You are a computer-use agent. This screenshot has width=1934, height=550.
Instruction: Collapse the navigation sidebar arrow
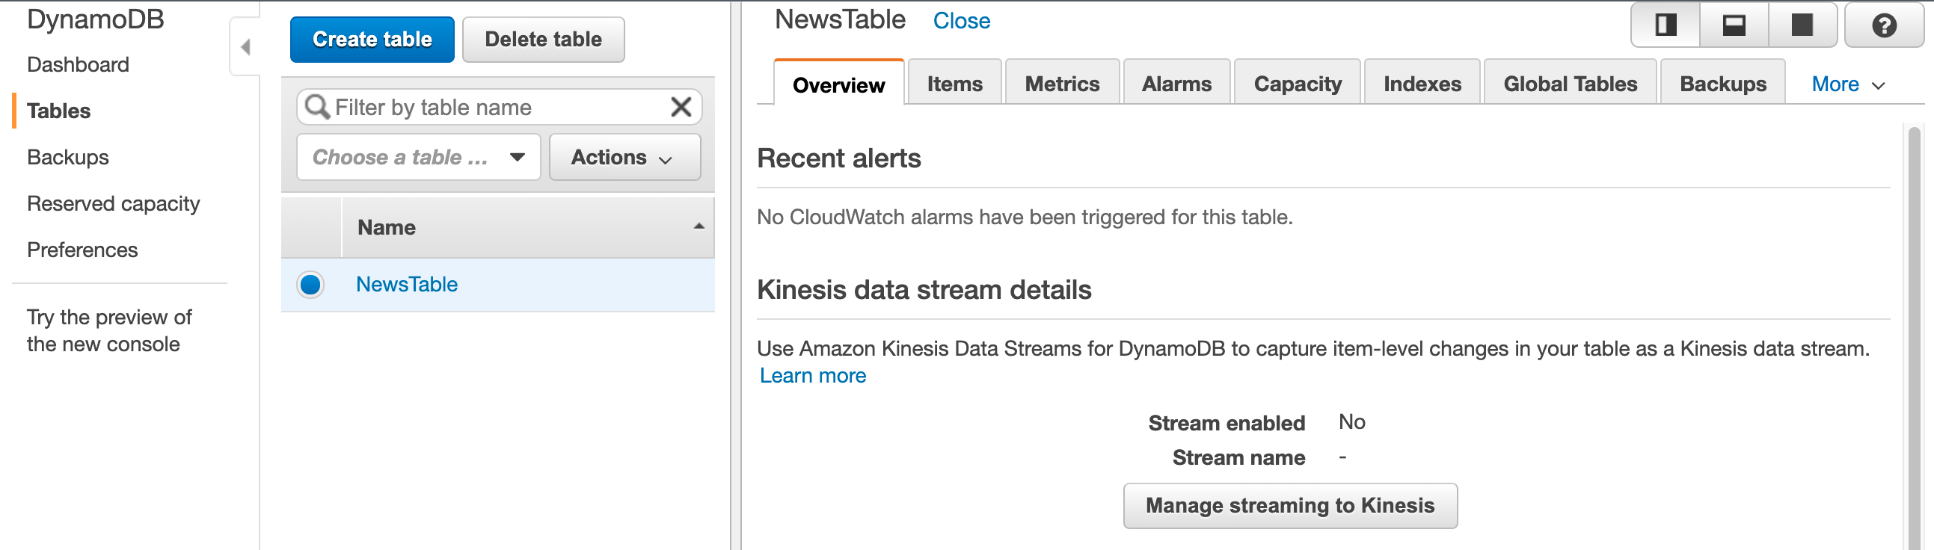click(x=245, y=47)
